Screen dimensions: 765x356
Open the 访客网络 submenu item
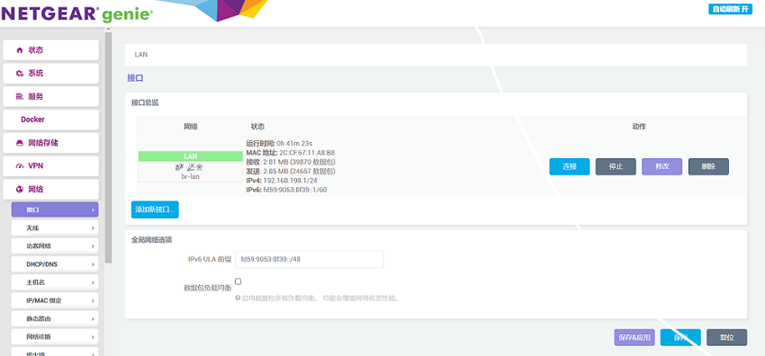point(55,246)
